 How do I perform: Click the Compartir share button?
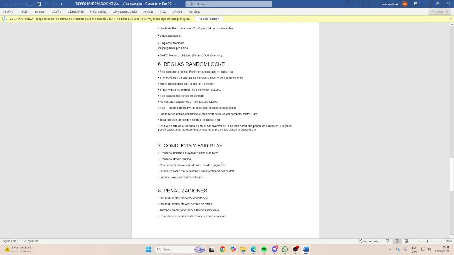[x=439, y=12]
